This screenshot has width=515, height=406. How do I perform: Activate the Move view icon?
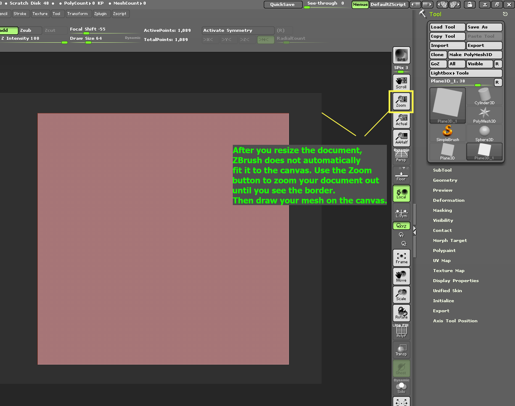point(402,276)
